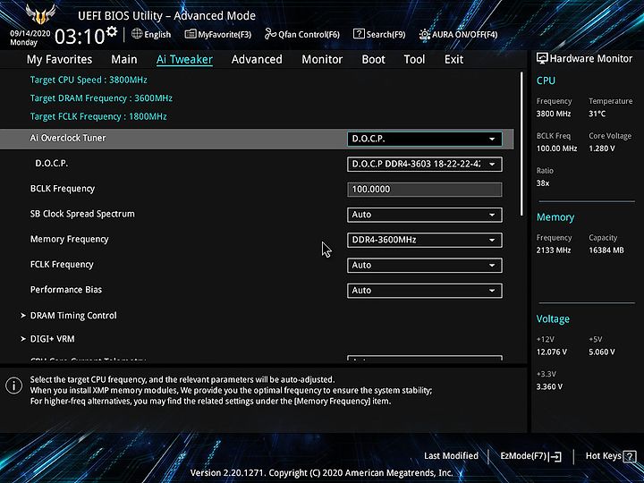
Task: Click Target CPU Speed : 3800MHz text
Action: tap(89, 80)
